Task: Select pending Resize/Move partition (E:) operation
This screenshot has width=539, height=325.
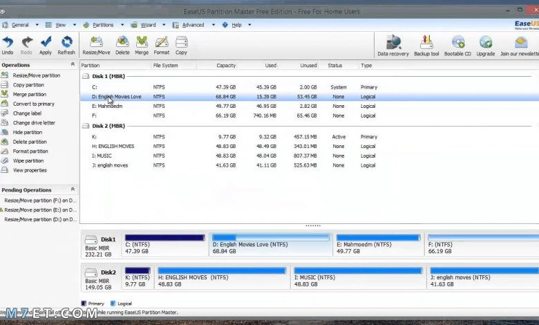Action: (40, 210)
